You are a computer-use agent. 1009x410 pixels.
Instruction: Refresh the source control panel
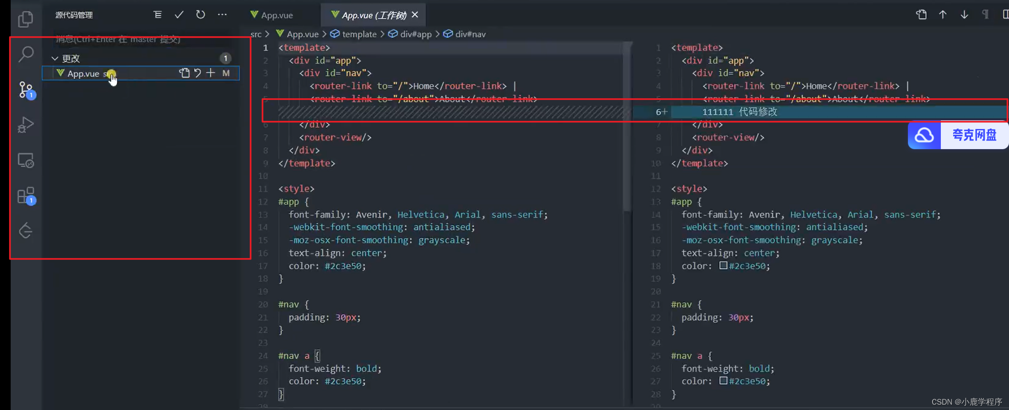click(x=200, y=15)
